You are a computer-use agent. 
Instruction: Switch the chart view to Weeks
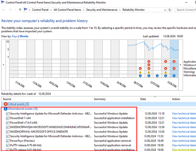click(24, 36)
